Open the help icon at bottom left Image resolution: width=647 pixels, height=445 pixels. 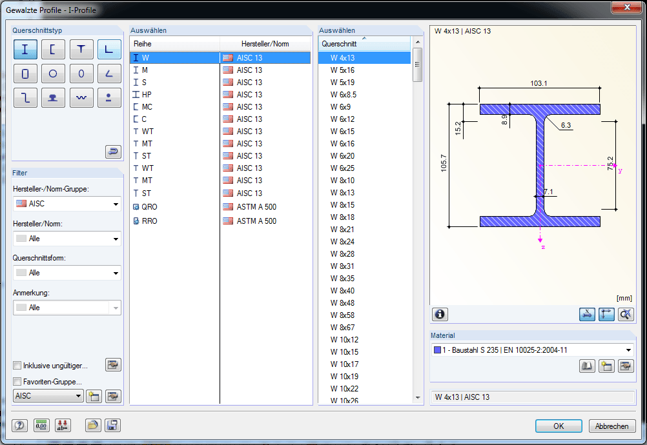(19, 425)
